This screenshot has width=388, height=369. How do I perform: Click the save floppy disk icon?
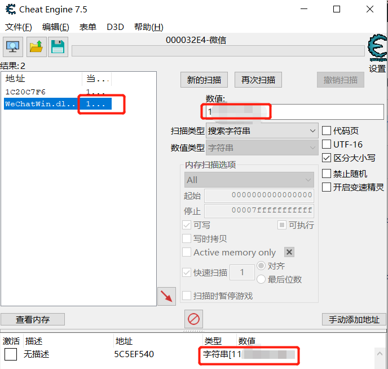[58, 47]
